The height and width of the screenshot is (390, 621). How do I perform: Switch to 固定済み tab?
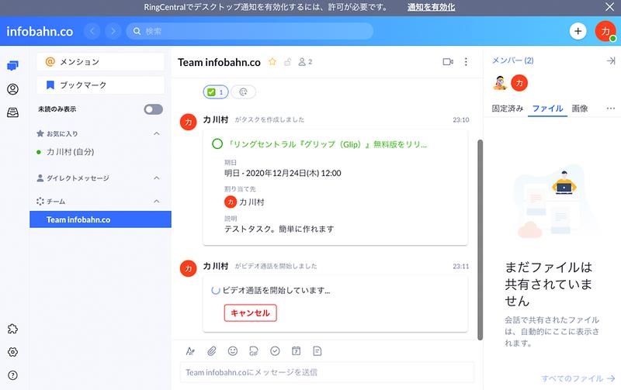[508, 109]
